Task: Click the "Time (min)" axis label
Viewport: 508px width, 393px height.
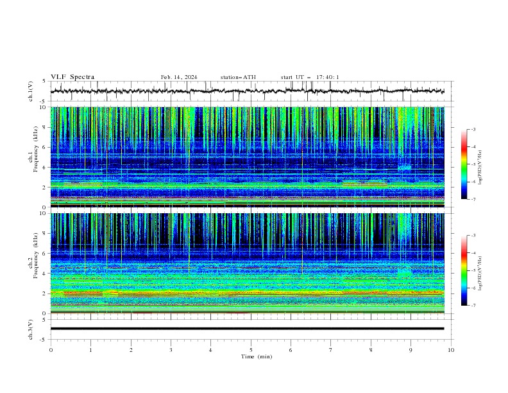Action: (x=257, y=356)
